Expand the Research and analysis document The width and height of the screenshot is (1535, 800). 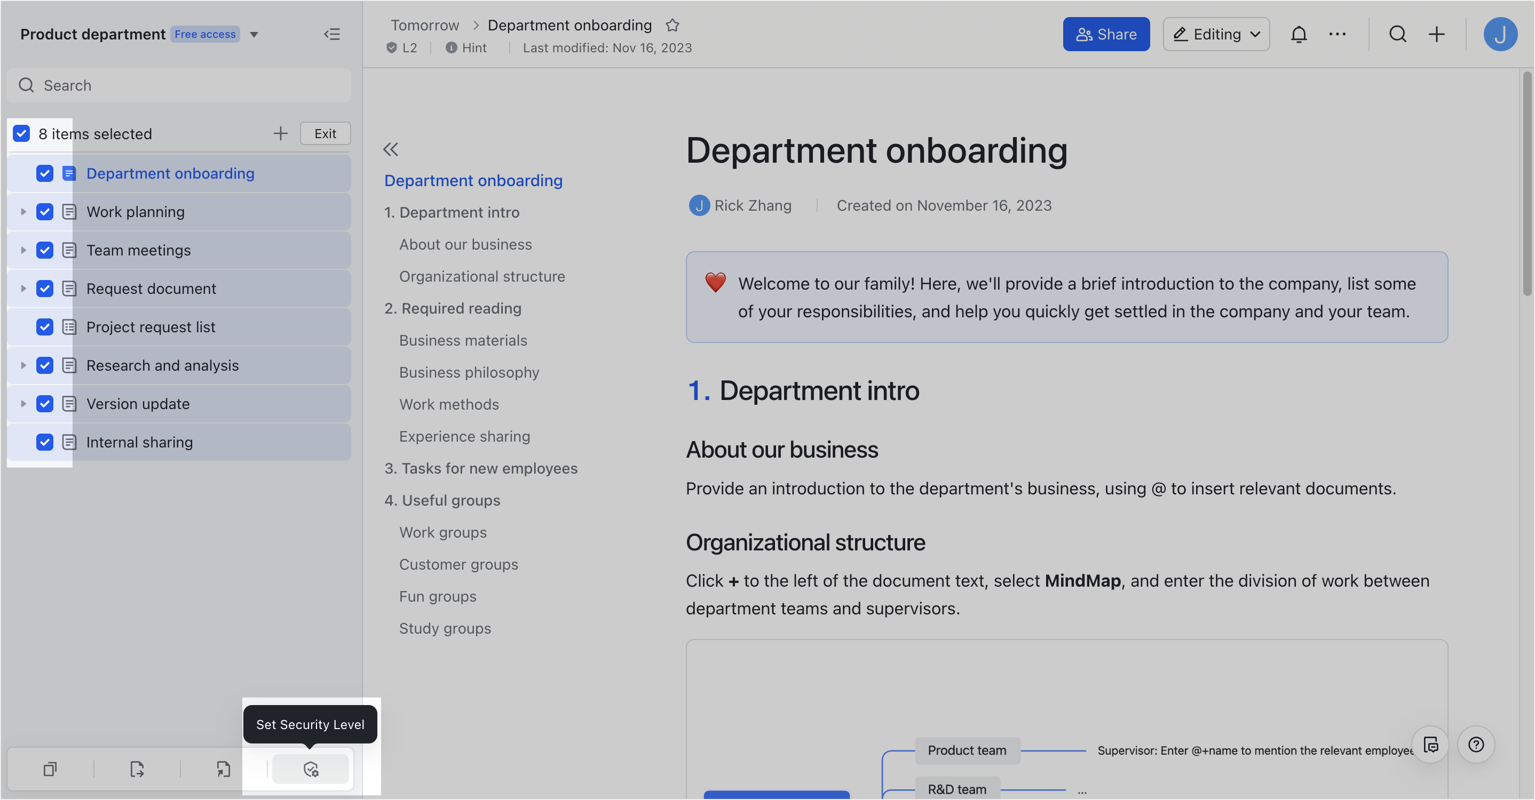(x=24, y=365)
